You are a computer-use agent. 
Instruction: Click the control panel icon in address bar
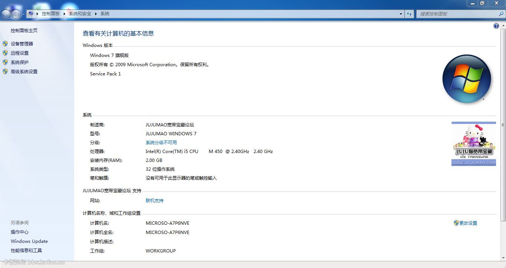tap(31, 14)
